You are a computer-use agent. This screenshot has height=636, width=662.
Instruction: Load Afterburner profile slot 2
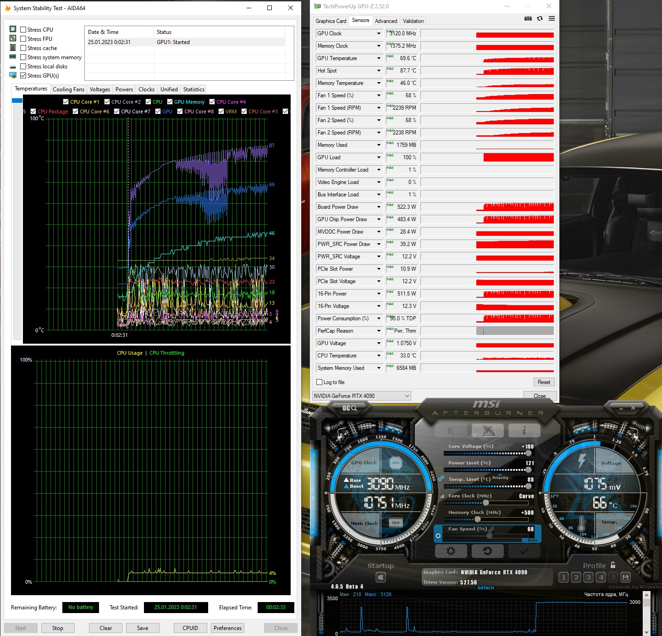coord(576,577)
